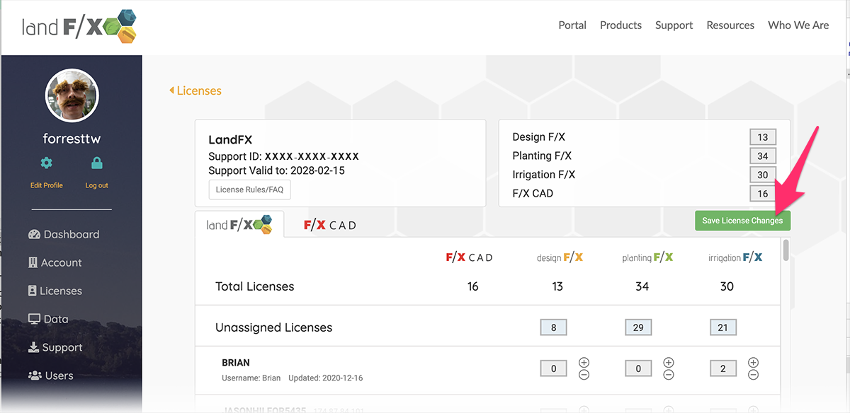
Task: Click the Edit Profile gear icon
Action: coord(46,163)
